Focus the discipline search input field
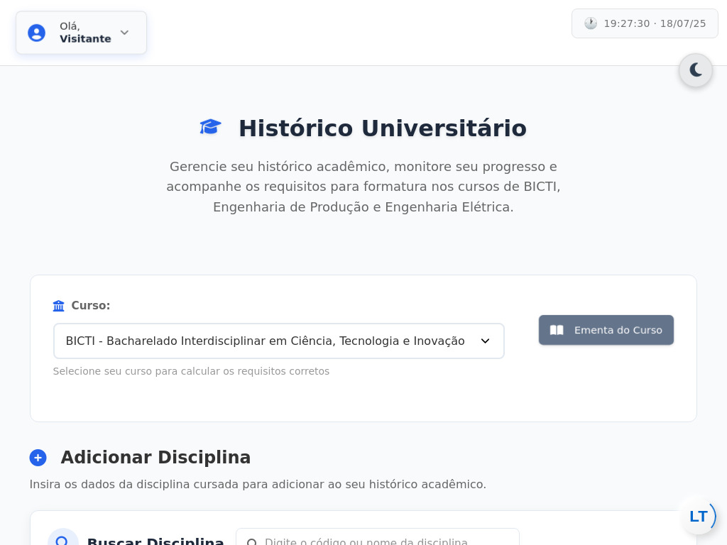The height and width of the screenshot is (545, 727). tap(378, 538)
